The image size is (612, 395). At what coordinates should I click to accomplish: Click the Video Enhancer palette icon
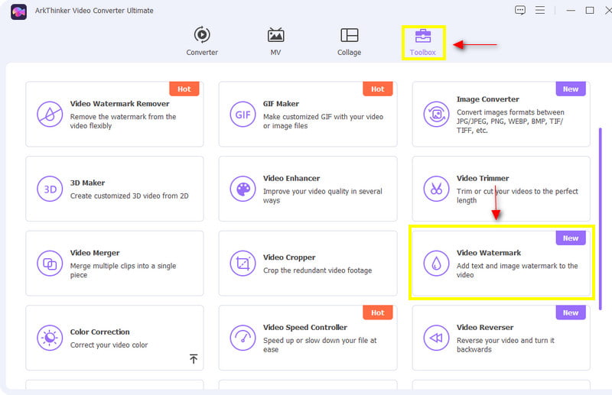(x=243, y=189)
